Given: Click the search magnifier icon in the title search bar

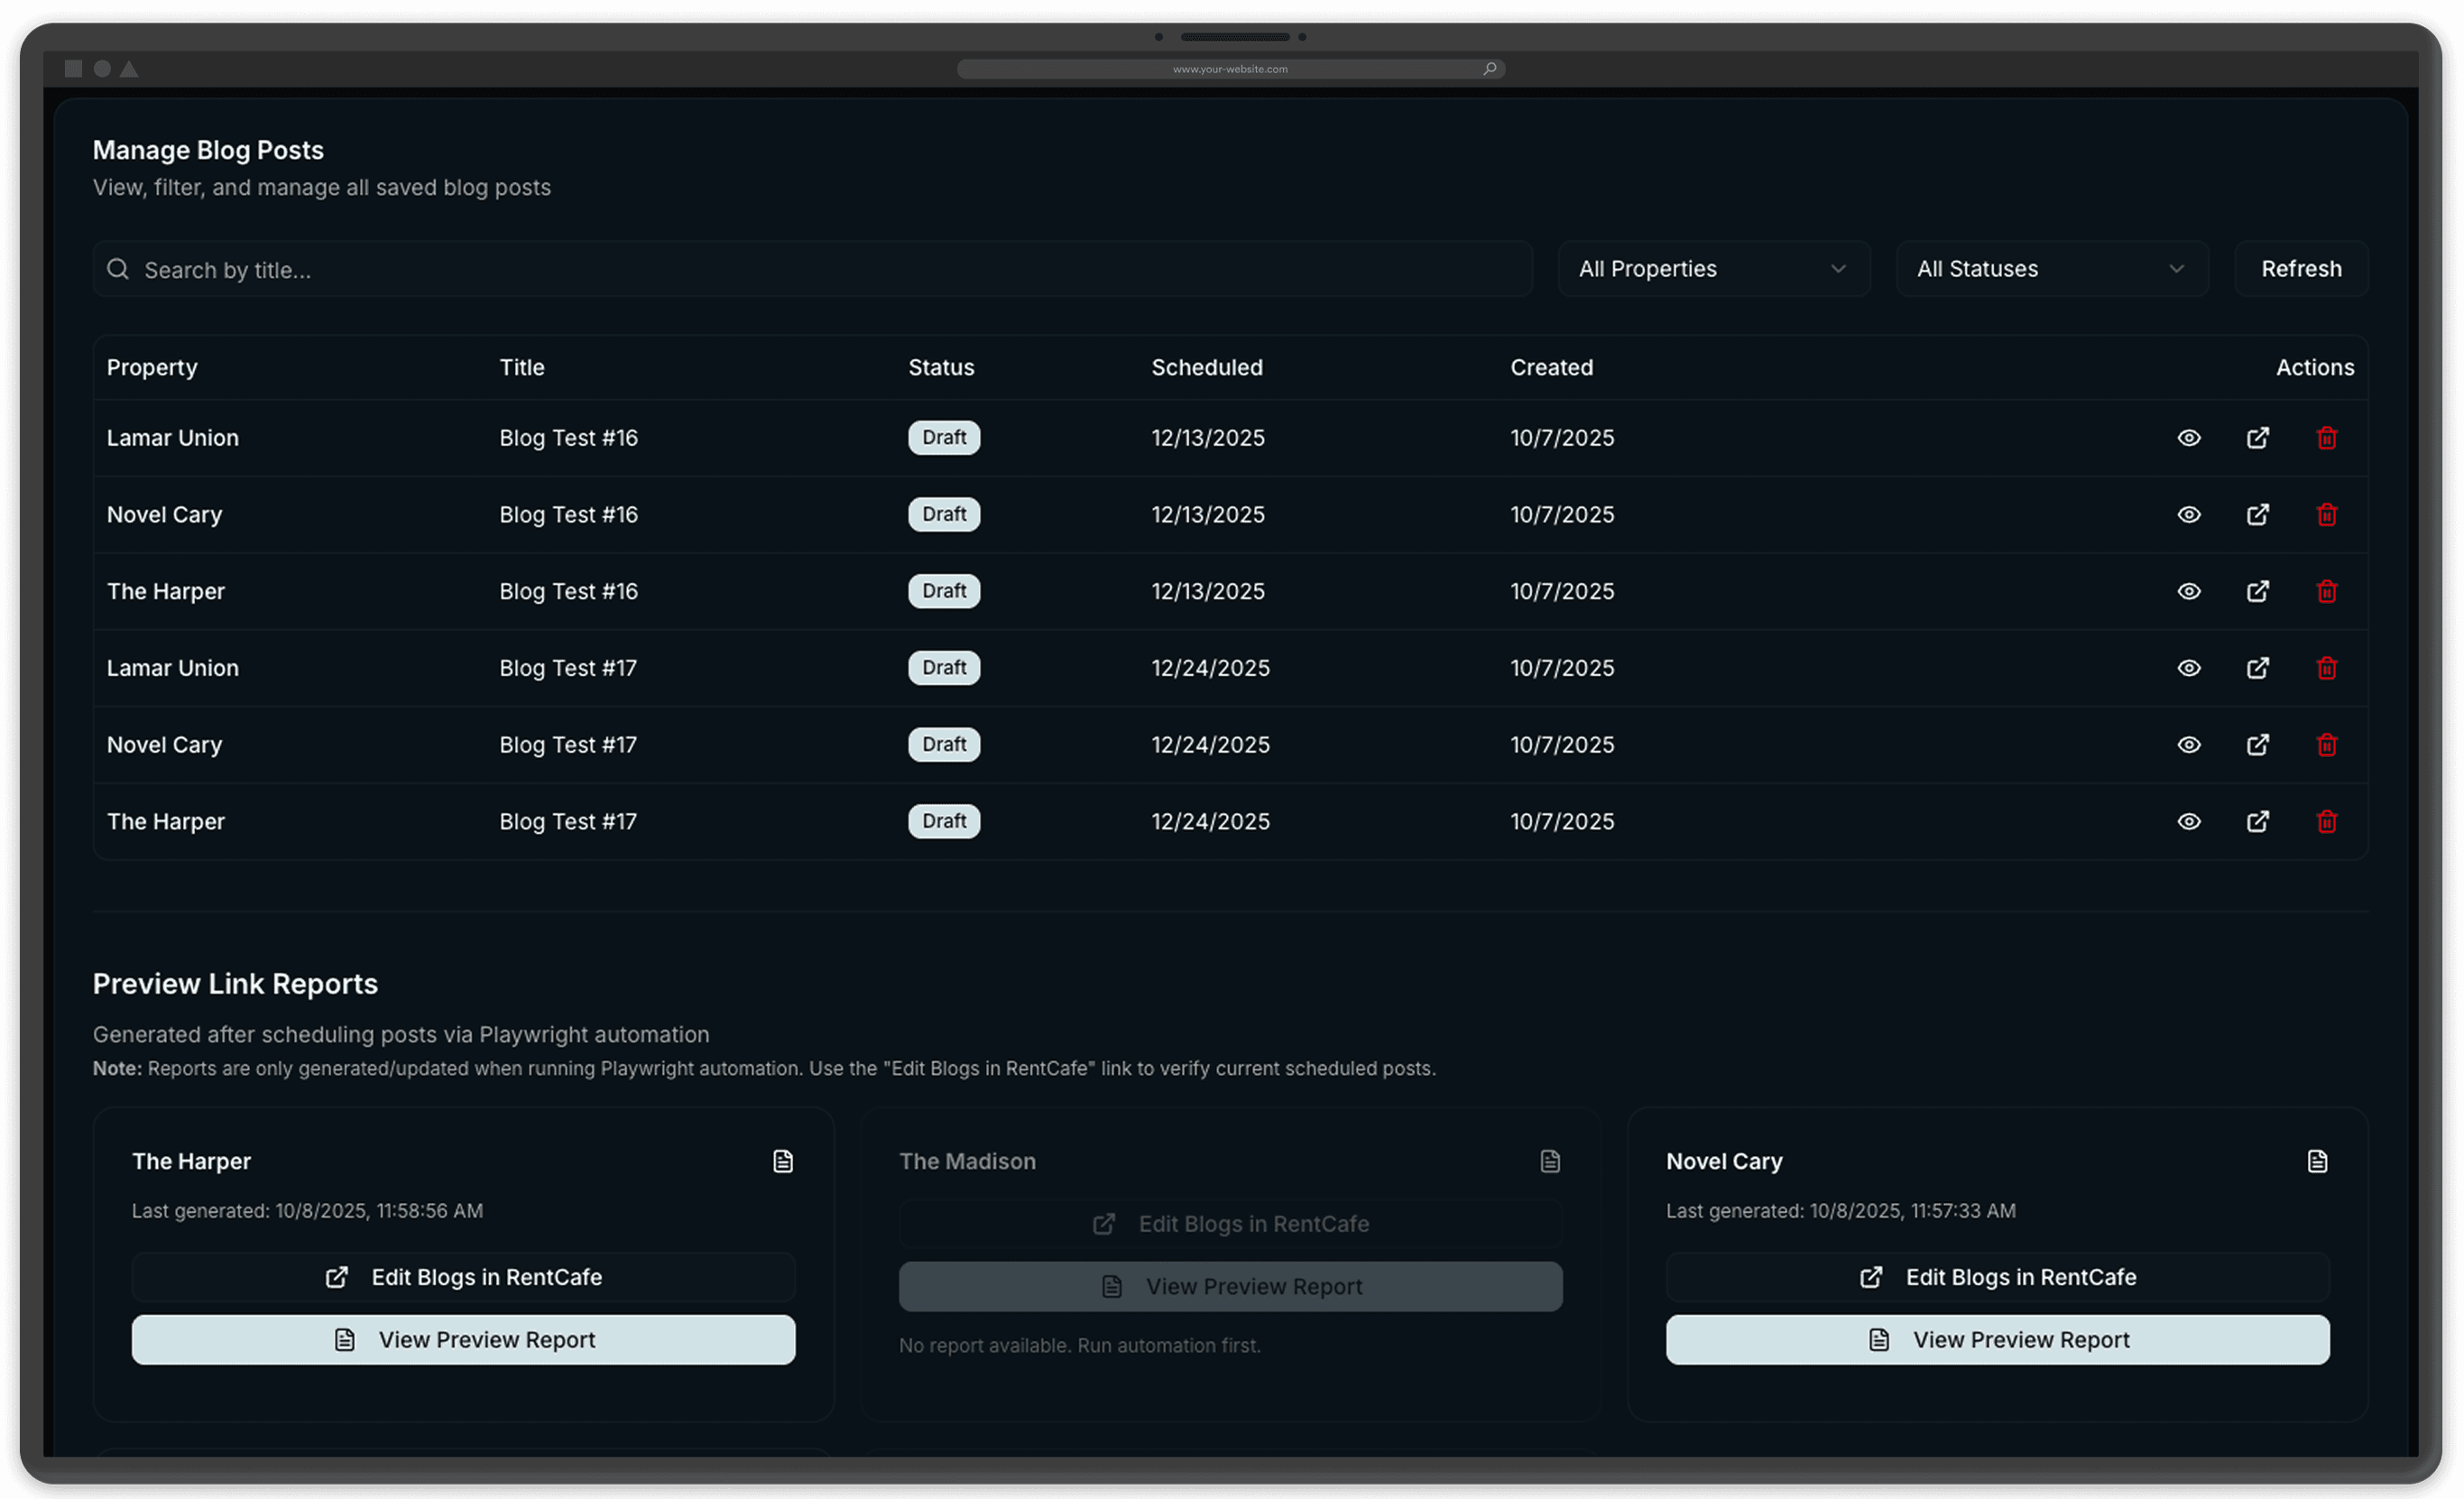Looking at the screenshot, I should point(117,268).
